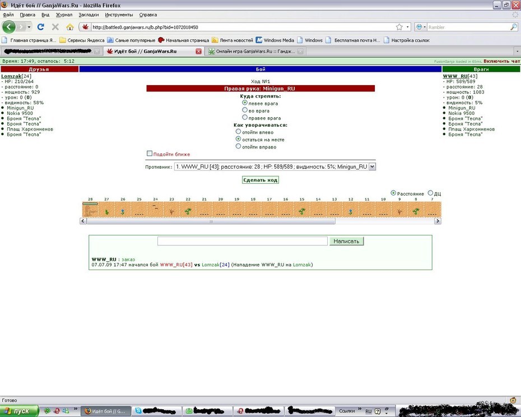Click the blue flower on field cell 26
Viewport: 521px width, 417px height.
pos(123,212)
